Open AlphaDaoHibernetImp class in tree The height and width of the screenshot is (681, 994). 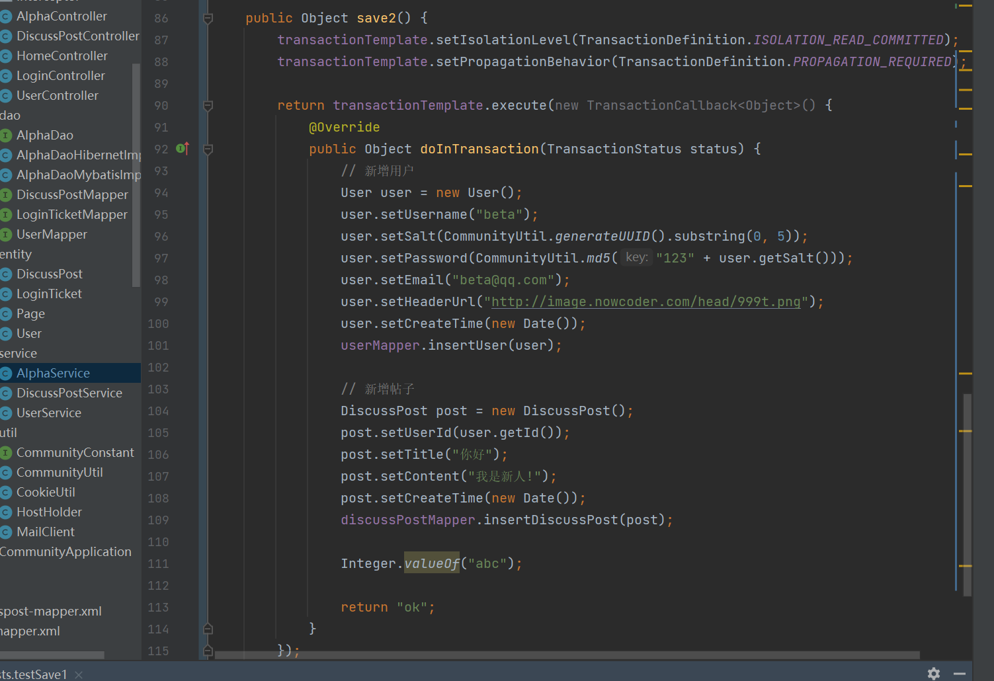click(x=78, y=155)
